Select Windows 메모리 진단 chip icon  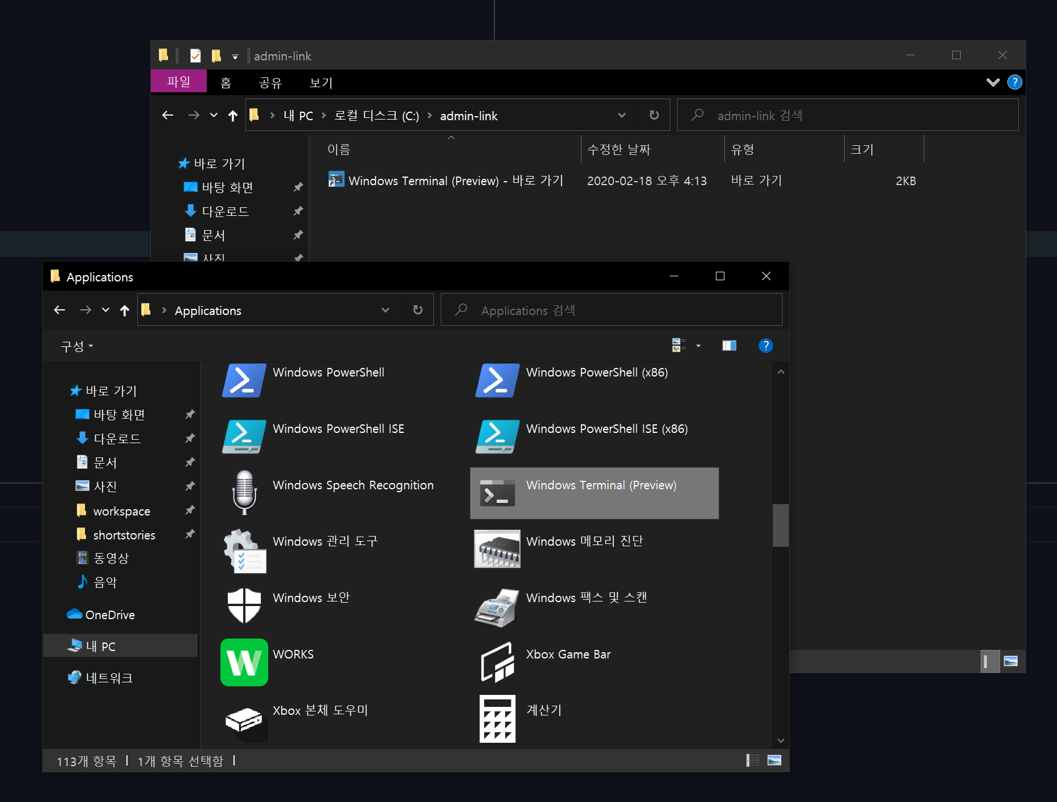[497, 549]
